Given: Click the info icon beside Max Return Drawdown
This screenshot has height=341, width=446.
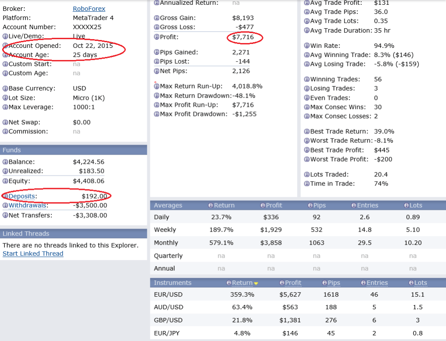Looking at the screenshot, I should tap(157, 96).
